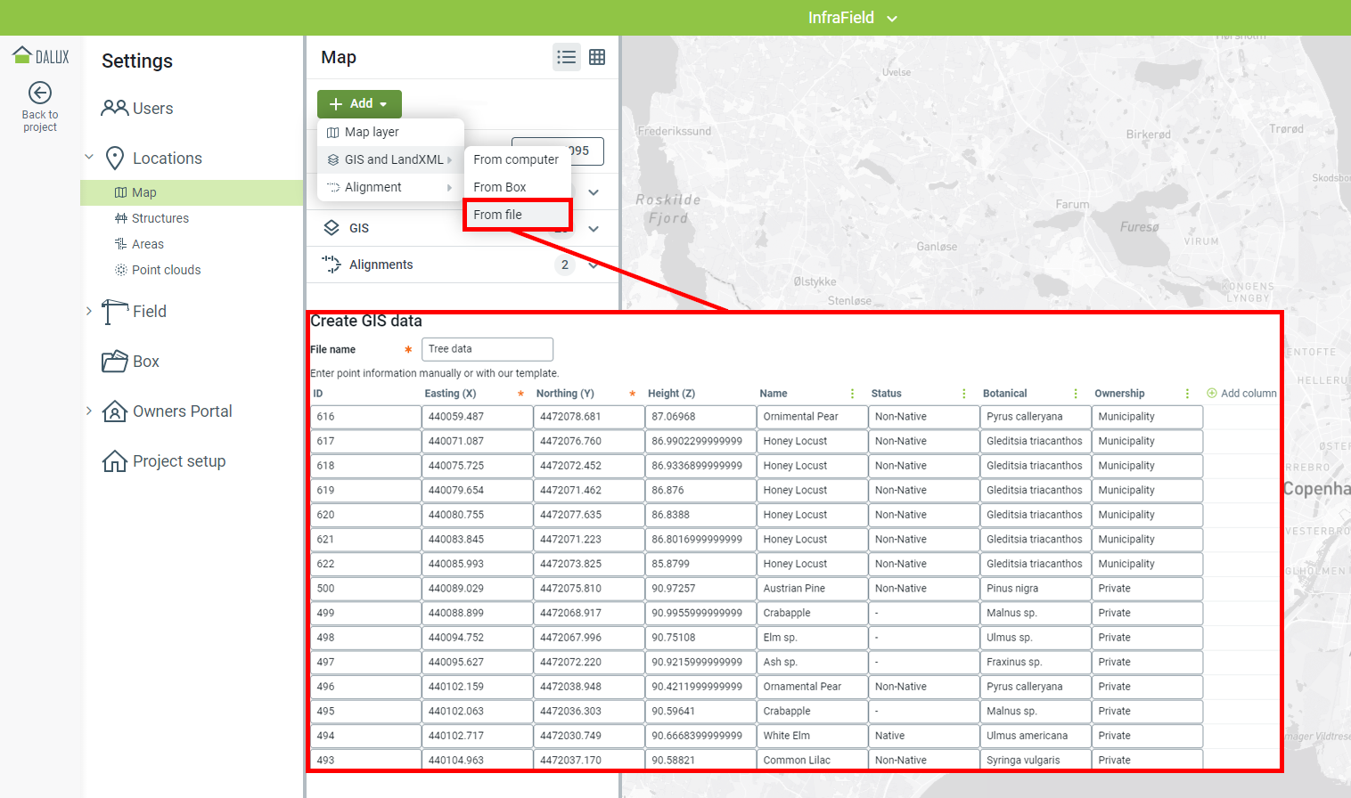Open the Box folder settings
Viewport: 1351px width, 798px height.
(131, 362)
